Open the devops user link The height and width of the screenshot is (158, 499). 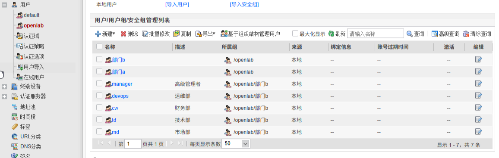(120, 96)
